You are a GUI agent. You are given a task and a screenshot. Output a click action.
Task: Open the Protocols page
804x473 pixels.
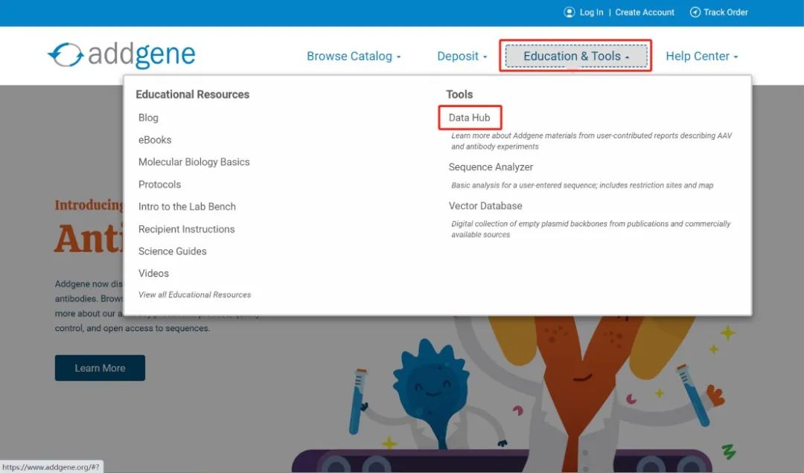[159, 184]
